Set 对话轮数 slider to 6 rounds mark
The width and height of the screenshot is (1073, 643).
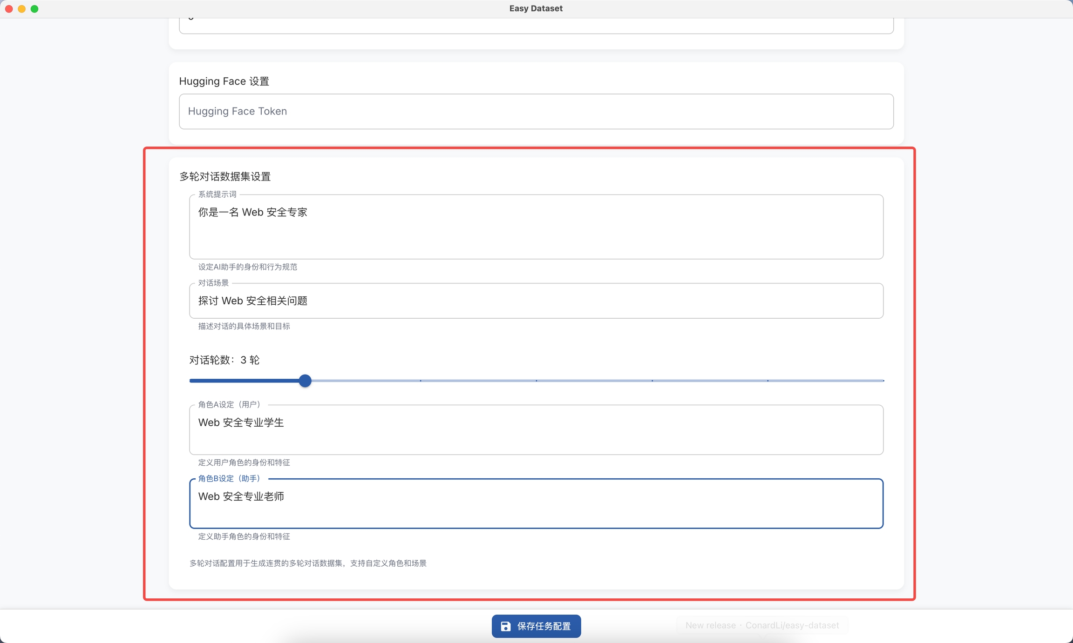pos(652,381)
